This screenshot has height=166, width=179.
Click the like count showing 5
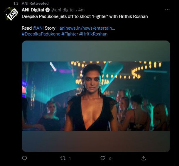[x=110, y=159]
